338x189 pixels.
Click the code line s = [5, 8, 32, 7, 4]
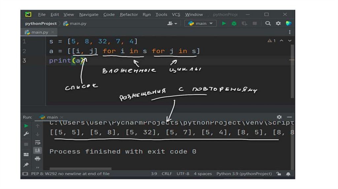click(x=93, y=41)
